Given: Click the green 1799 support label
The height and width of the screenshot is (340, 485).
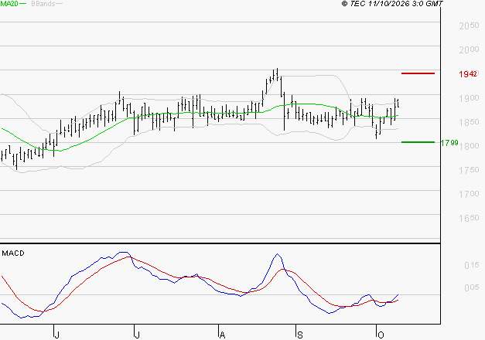Looking at the screenshot, I should point(449,143).
